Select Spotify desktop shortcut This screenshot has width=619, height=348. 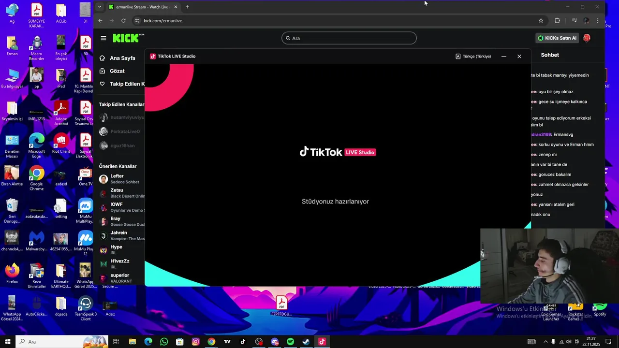pos(600,309)
